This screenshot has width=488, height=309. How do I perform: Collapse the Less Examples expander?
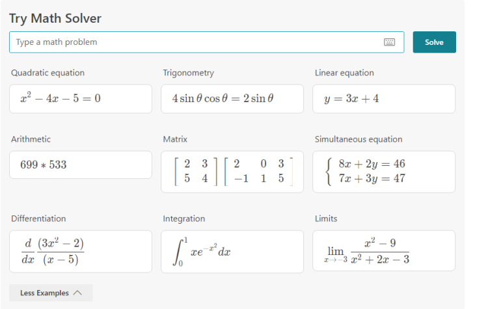[51, 293]
